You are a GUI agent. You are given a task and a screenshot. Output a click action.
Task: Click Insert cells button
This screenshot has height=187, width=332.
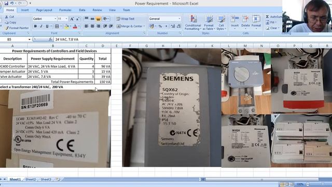234,22
